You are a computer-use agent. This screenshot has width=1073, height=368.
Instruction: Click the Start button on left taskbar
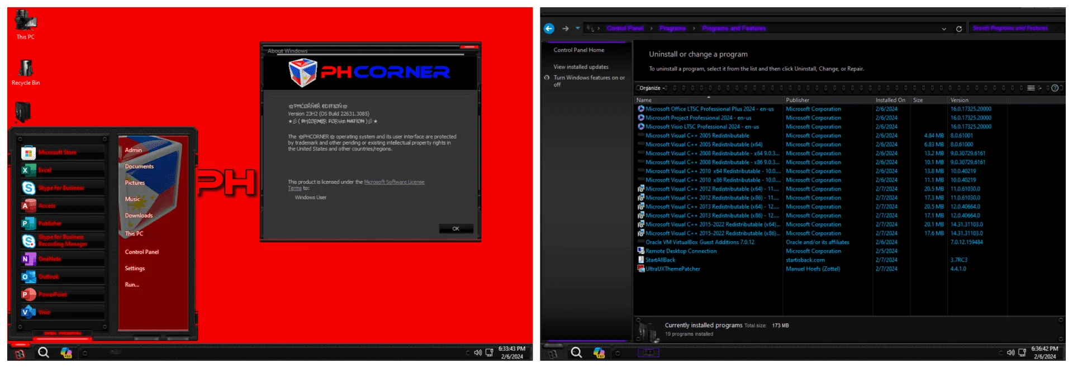[20, 353]
